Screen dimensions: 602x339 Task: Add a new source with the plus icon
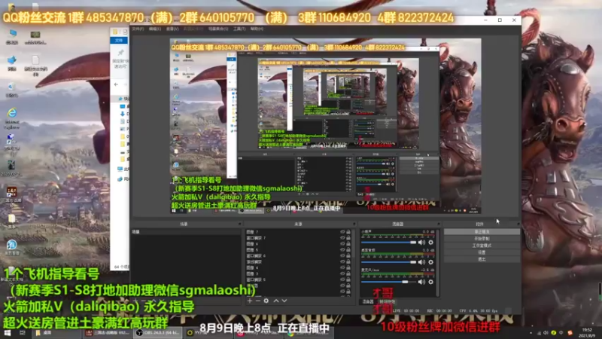point(250,301)
